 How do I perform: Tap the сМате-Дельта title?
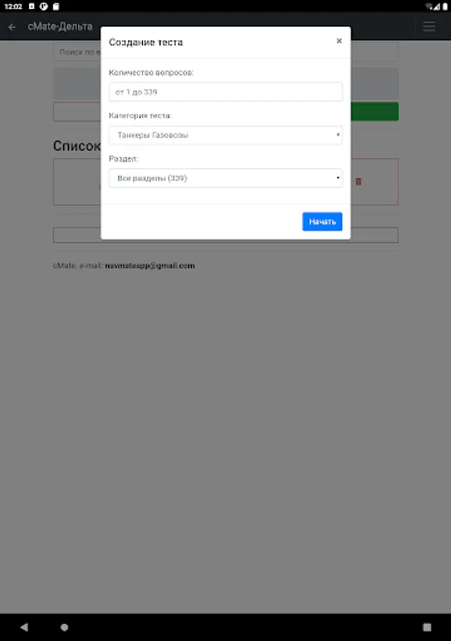tap(60, 26)
